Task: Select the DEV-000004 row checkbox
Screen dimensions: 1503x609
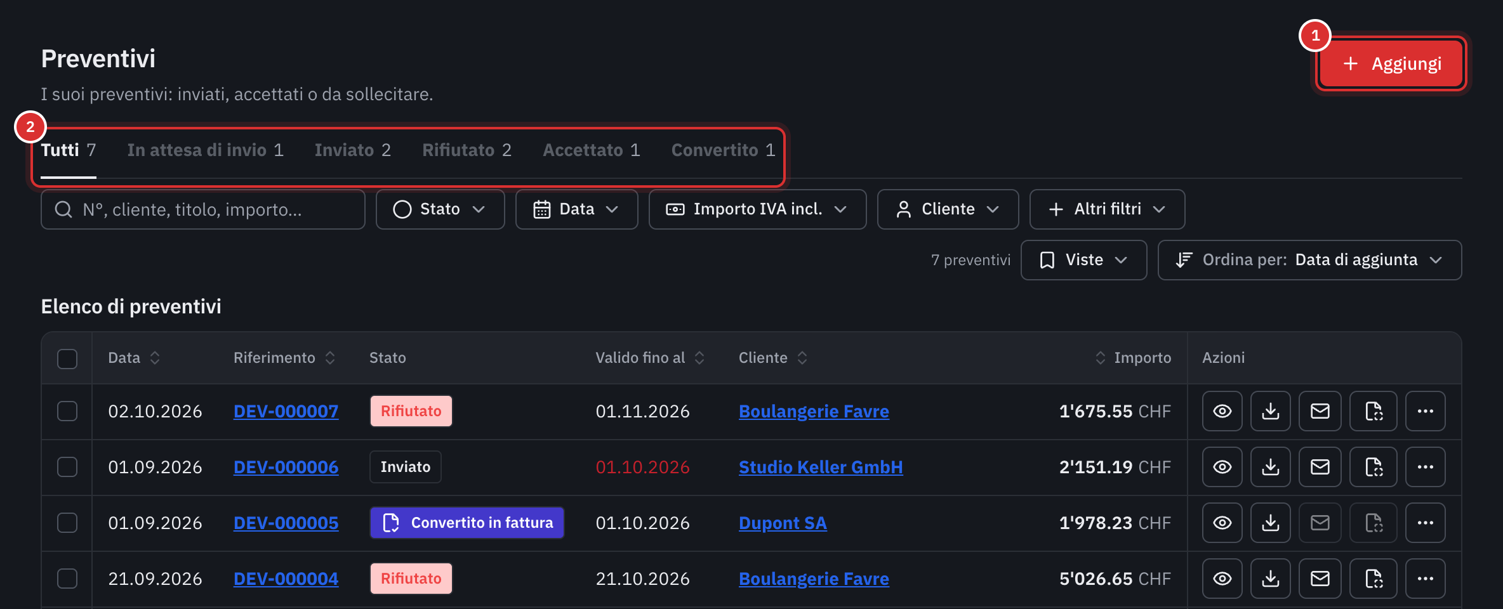Action: pyautogui.click(x=67, y=579)
